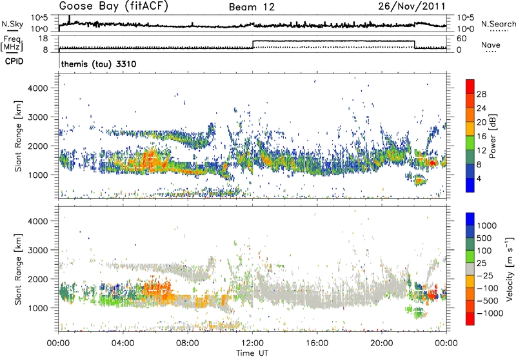Click the 1000 tick on the velocity colorbar
516x357 pixels.
[x=487, y=226]
